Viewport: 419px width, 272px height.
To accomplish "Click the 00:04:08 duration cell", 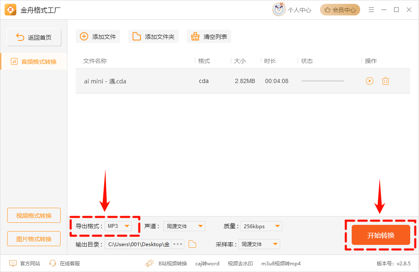I will (x=276, y=81).
